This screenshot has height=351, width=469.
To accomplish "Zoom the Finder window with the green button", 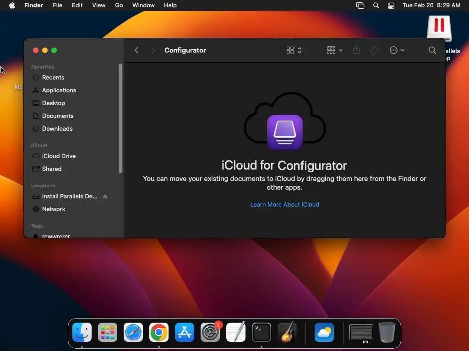I will pyautogui.click(x=54, y=50).
